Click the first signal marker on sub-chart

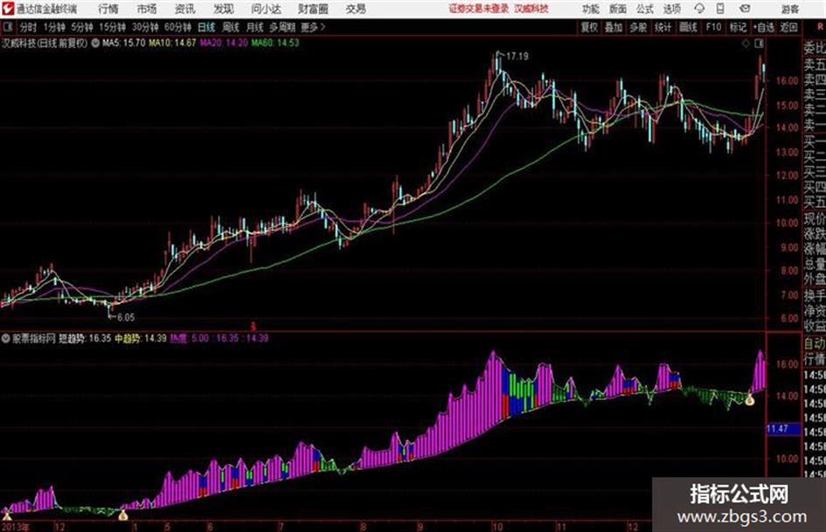coord(6,516)
